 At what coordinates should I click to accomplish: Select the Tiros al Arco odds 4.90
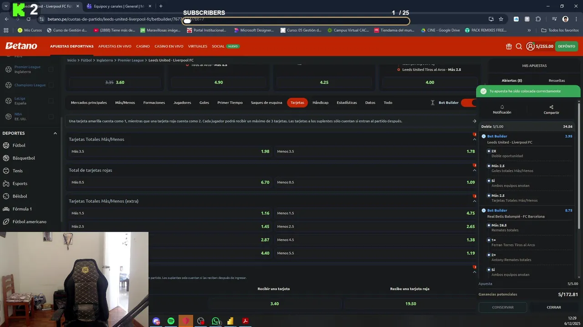tap(219, 83)
